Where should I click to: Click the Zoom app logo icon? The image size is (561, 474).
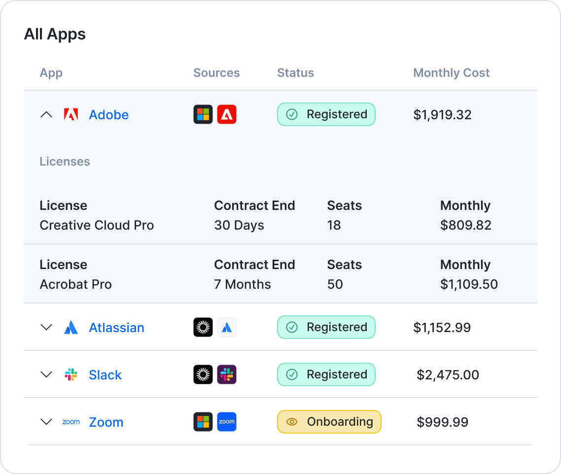(x=71, y=422)
